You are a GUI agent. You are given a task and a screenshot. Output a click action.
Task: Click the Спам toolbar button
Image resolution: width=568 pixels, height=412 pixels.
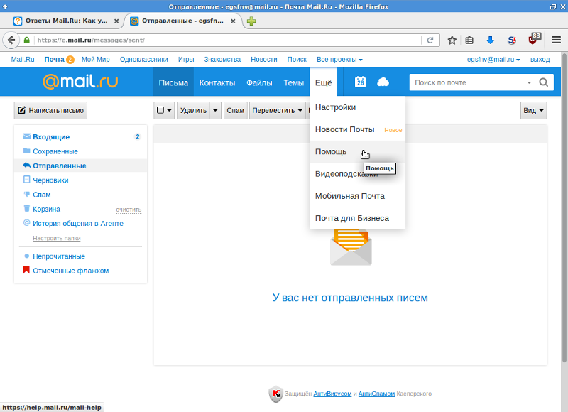[236, 111]
